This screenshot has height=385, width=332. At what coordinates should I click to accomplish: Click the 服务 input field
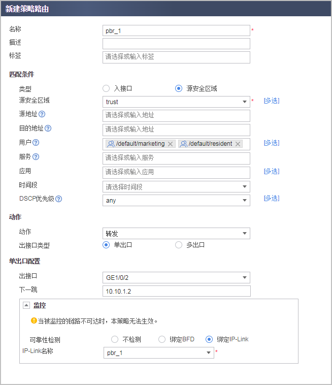[176, 158]
